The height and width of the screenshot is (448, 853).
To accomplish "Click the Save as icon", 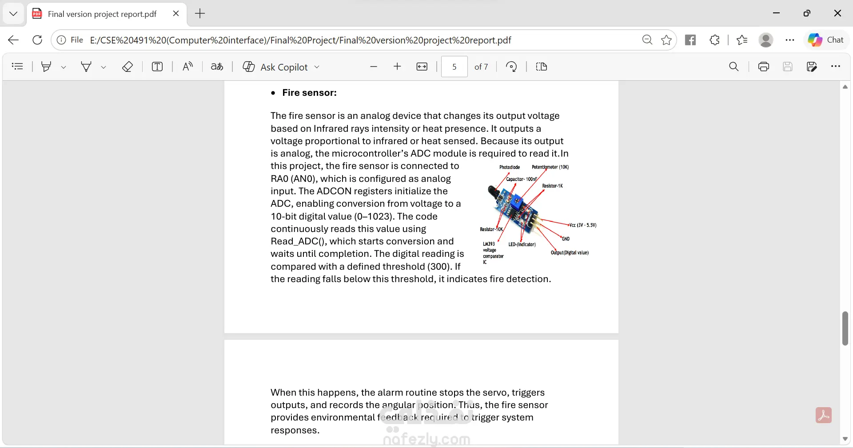I will [812, 67].
